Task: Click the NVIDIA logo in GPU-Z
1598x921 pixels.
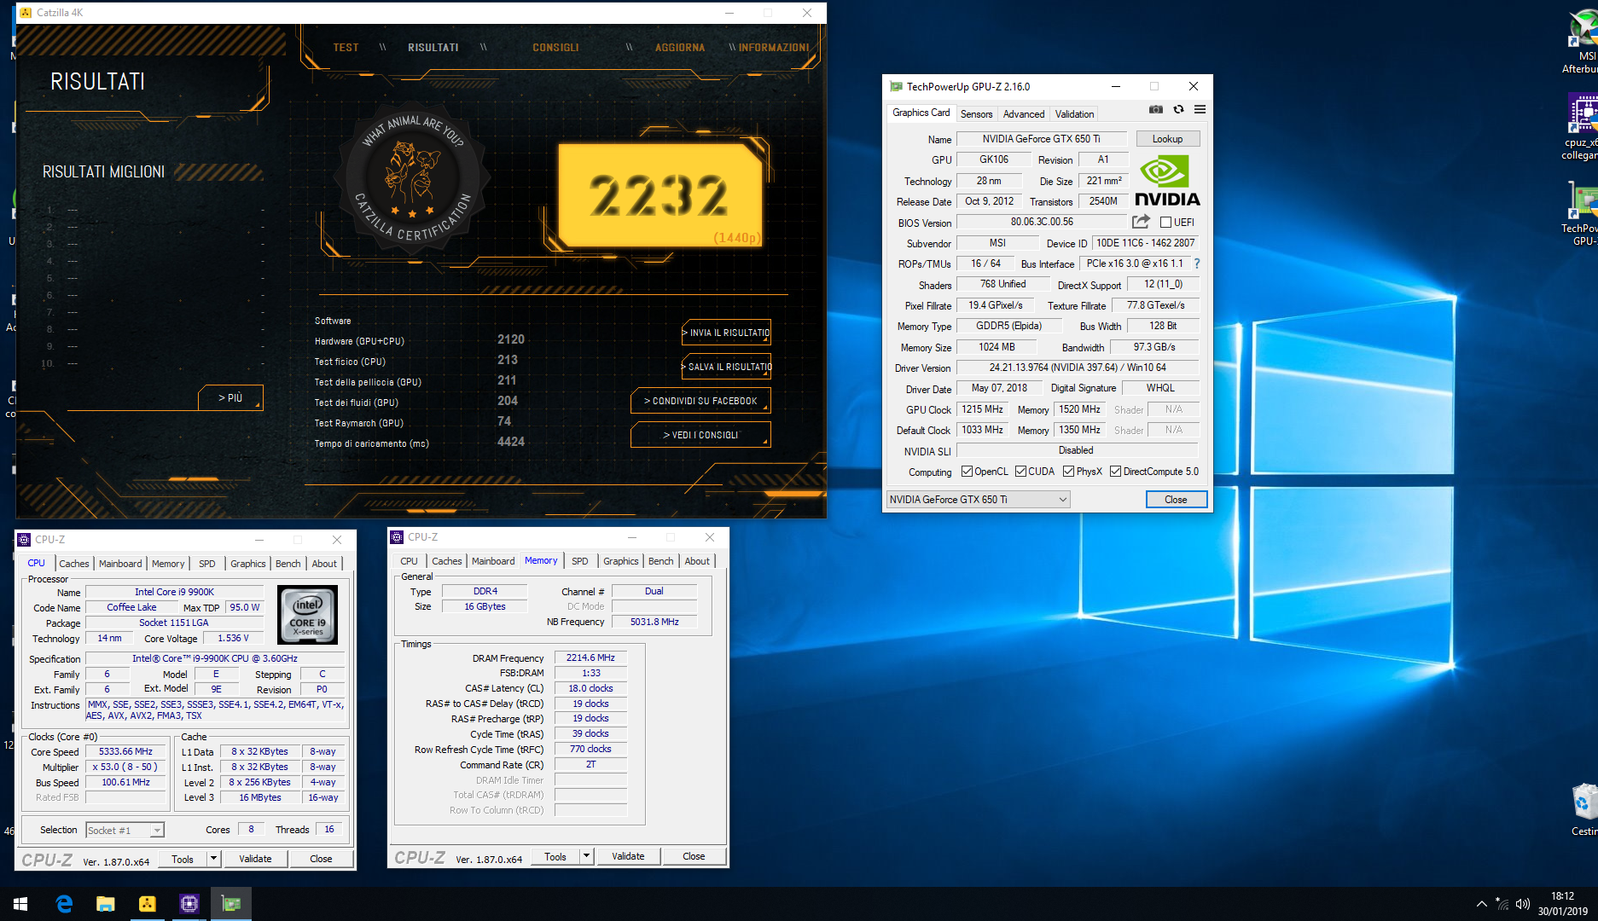Action: (1167, 182)
